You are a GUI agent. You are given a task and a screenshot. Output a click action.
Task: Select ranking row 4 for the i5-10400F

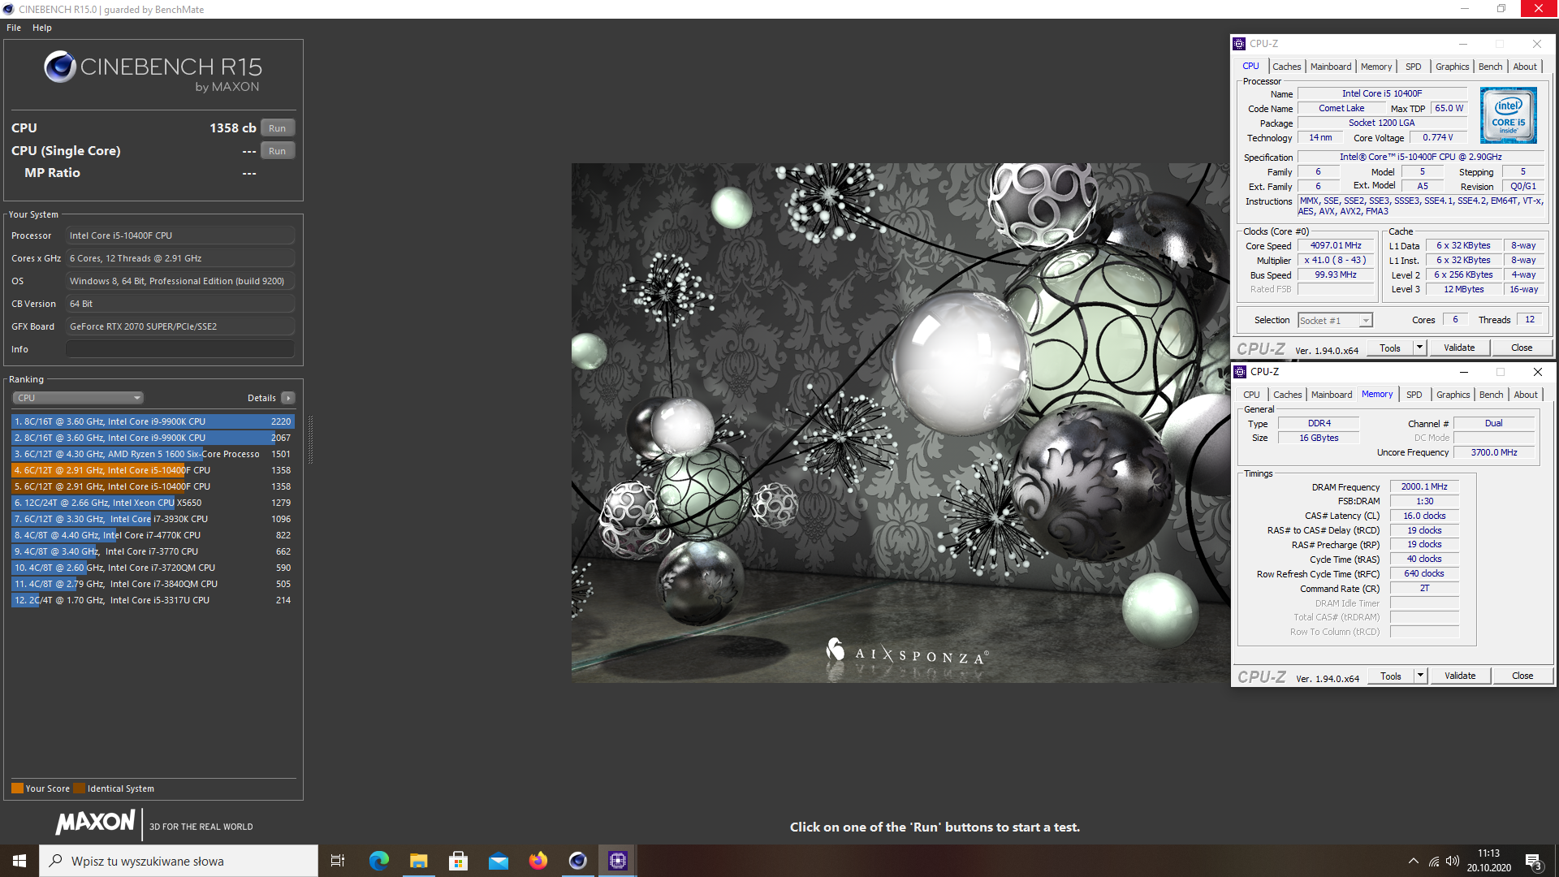tap(153, 470)
